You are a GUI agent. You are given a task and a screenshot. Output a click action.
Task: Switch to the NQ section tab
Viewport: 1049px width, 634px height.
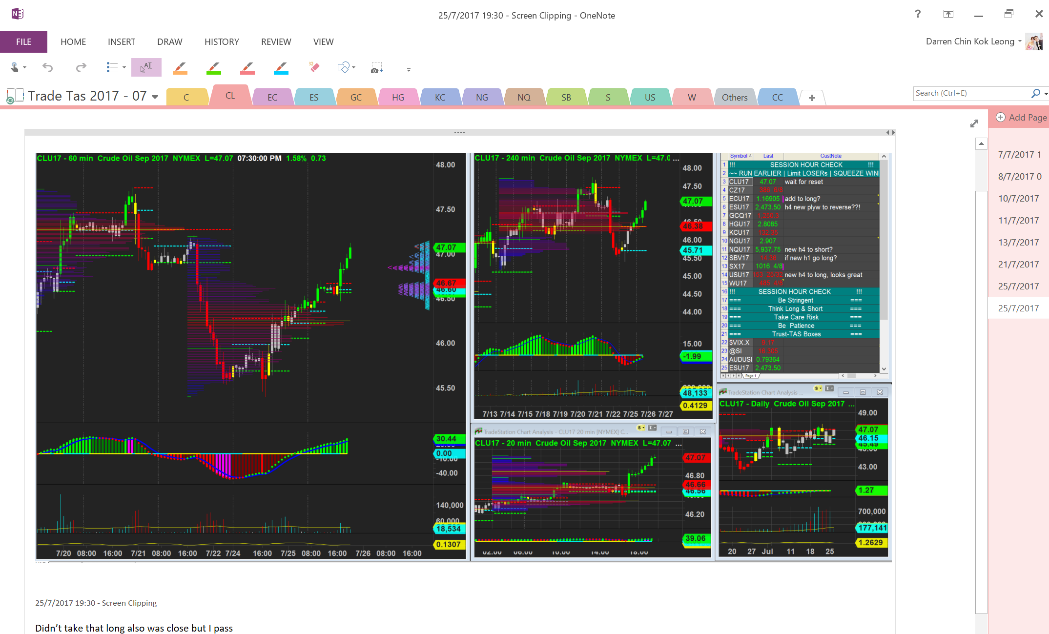coord(524,97)
